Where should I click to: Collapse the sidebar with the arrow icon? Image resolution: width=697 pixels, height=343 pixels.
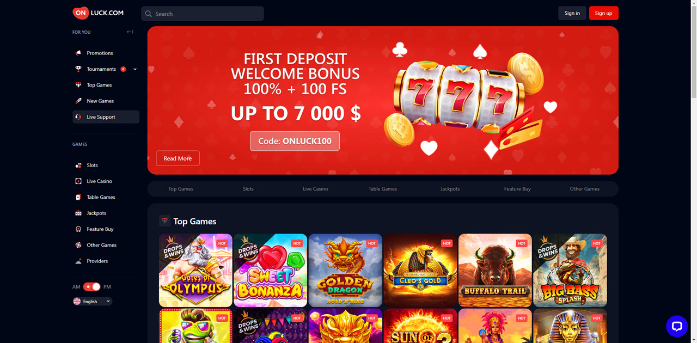point(130,32)
